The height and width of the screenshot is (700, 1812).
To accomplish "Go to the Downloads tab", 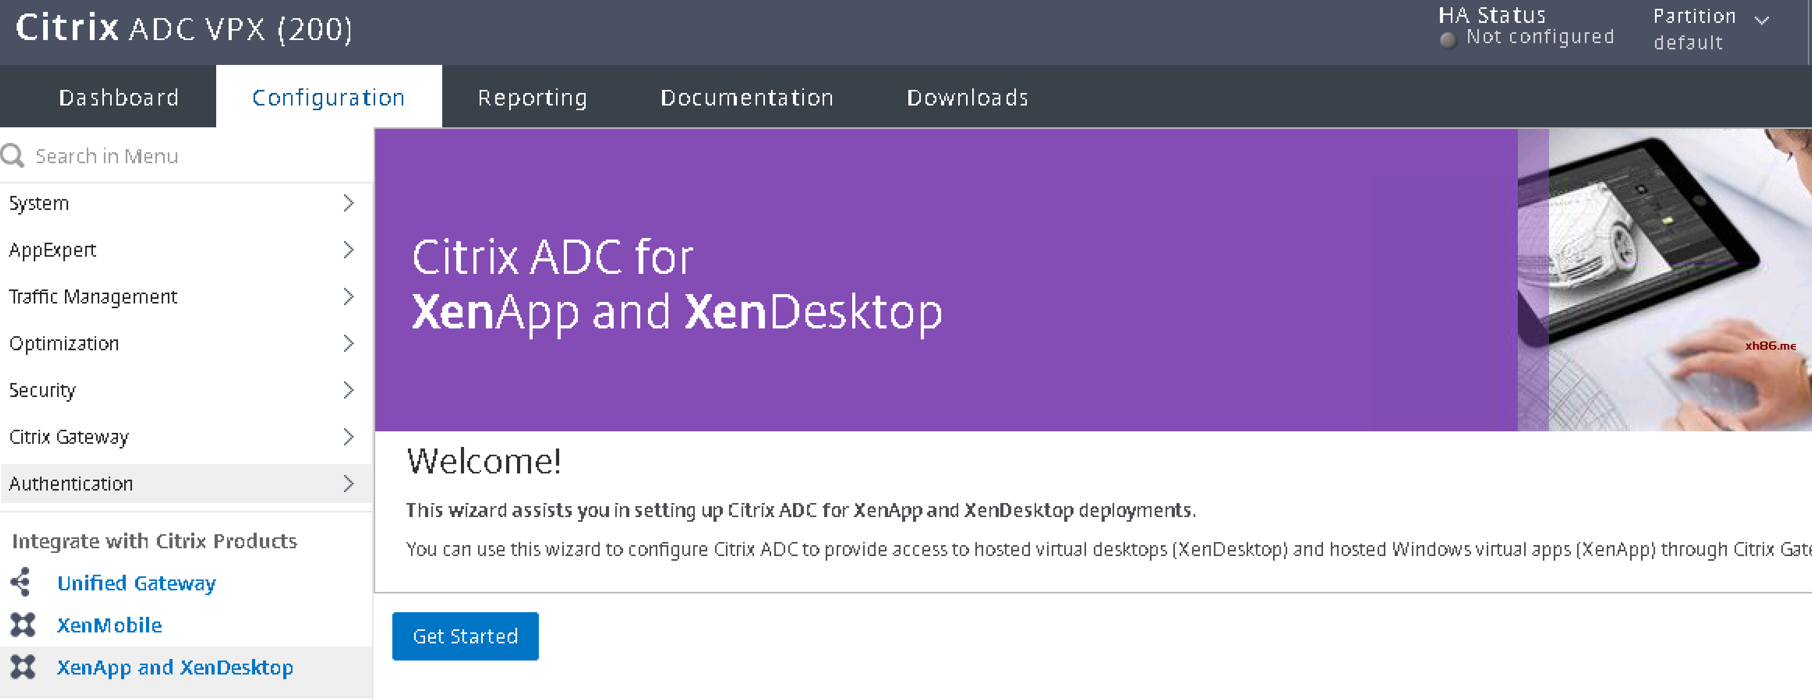I will coord(967,97).
